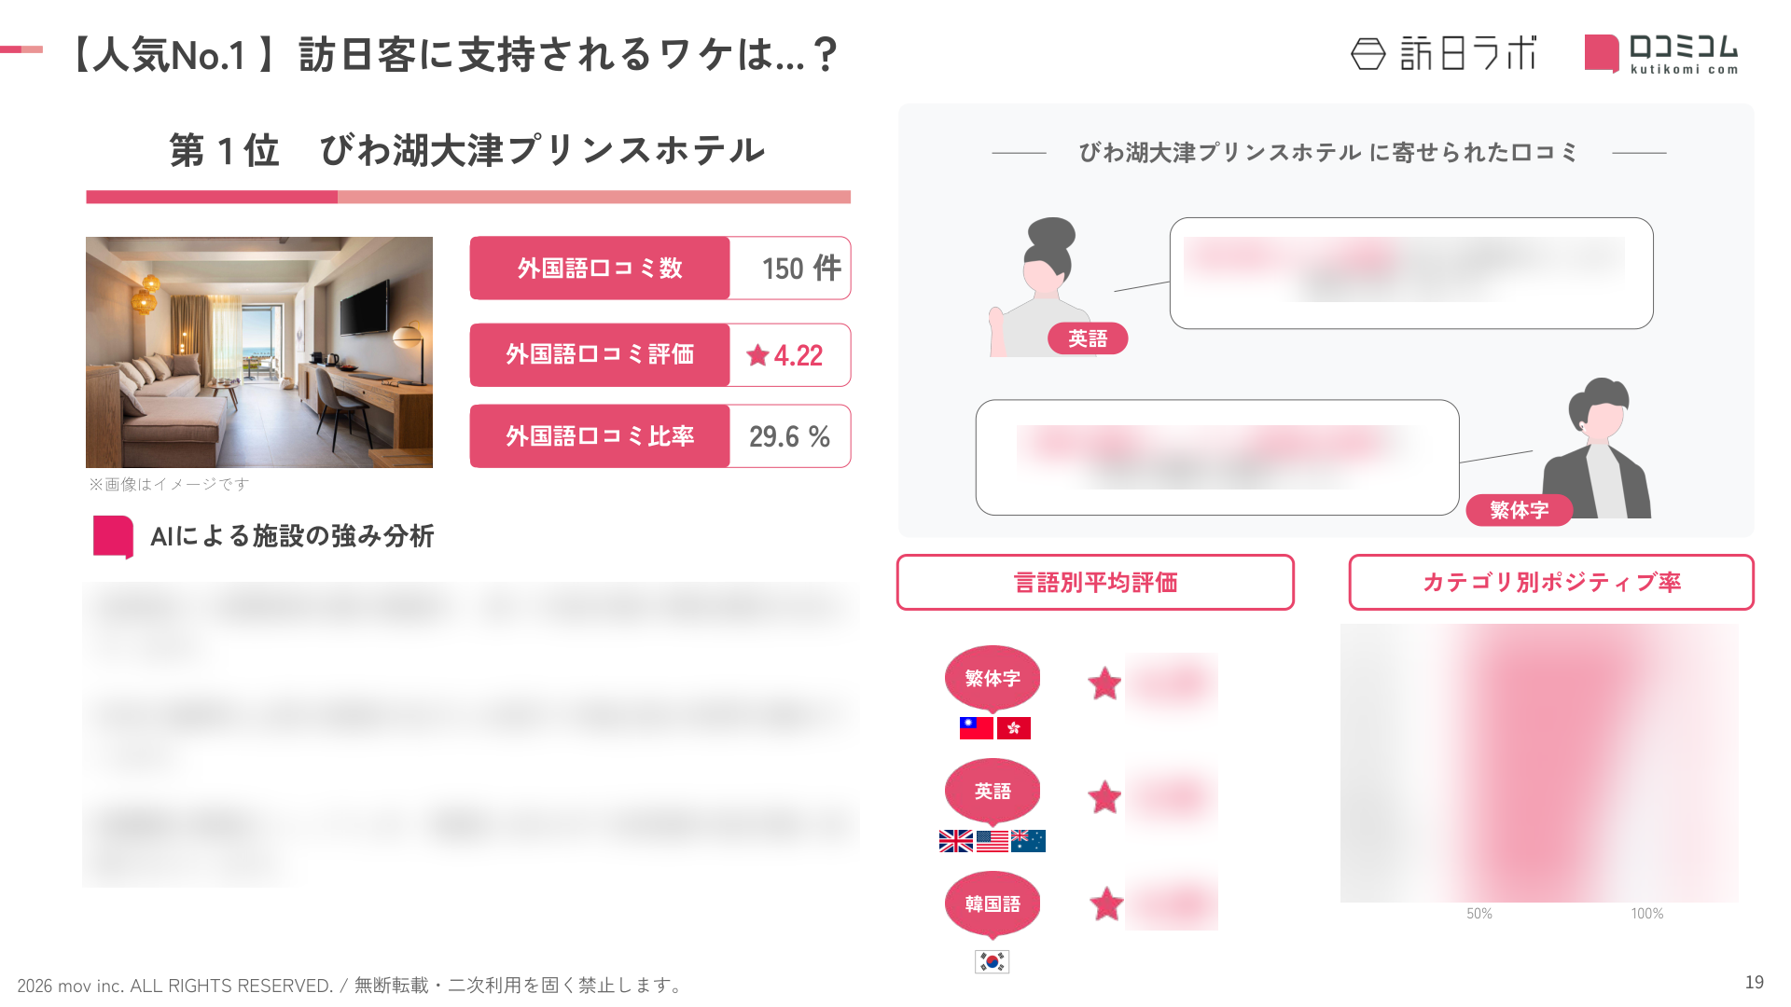
Task: Click the Hong Kong flag icon
Action: tap(1014, 727)
